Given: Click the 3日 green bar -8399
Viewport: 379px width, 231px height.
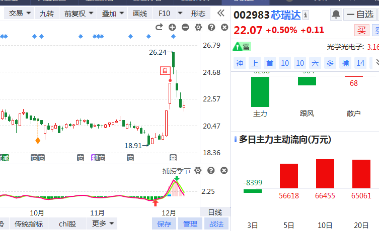Looking at the screenshot, I should 253,191.
